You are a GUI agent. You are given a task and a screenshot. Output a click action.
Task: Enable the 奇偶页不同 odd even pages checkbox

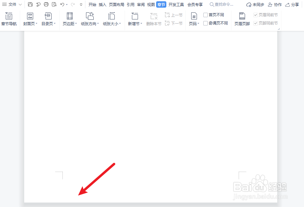[206, 23]
